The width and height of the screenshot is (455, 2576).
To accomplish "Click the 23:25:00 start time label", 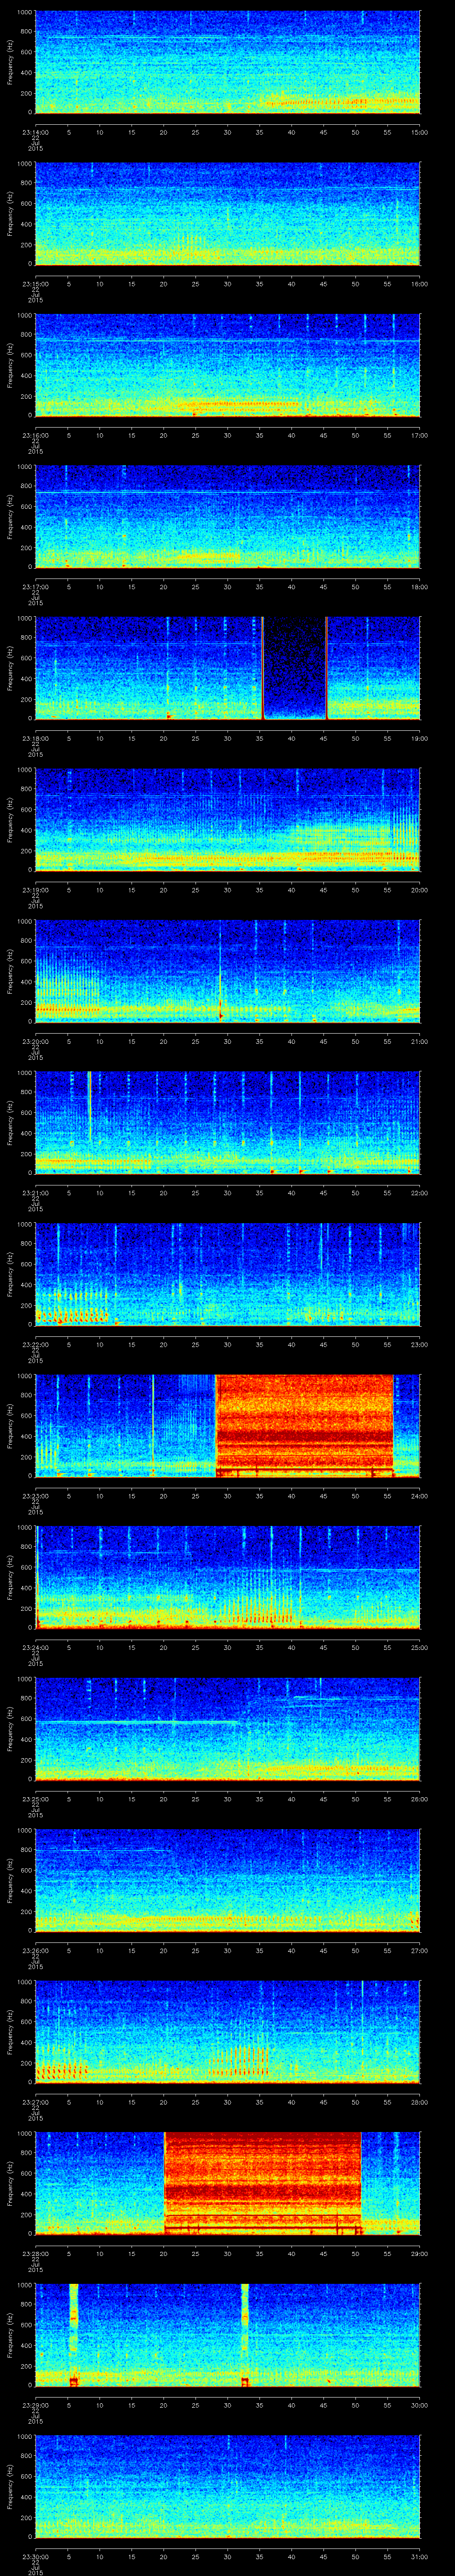I will (x=36, y=1798).
